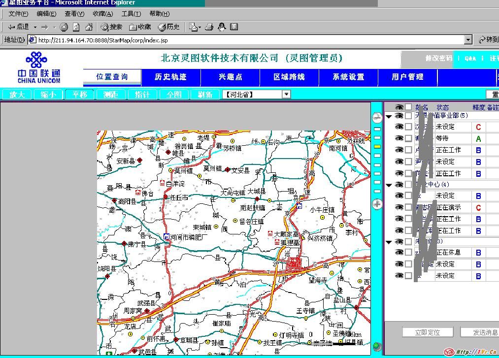Click the map zoom-in plus icon
The width and height of the screenshot is (499, 358).
point(377,204)
